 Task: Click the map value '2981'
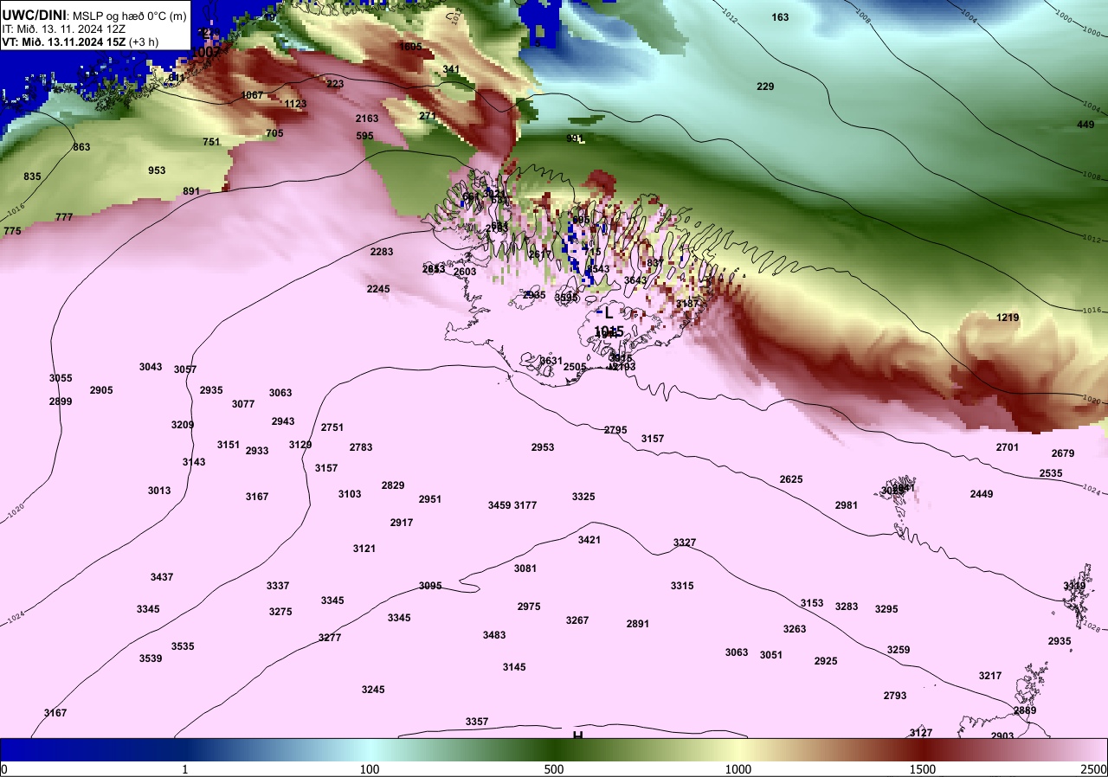point(847,505)
